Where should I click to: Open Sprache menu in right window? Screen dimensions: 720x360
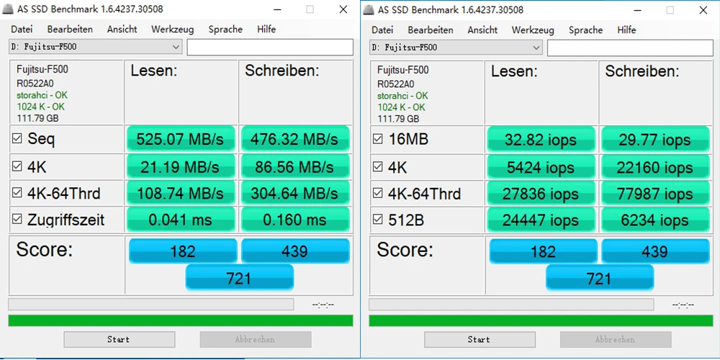click(586, 30)
